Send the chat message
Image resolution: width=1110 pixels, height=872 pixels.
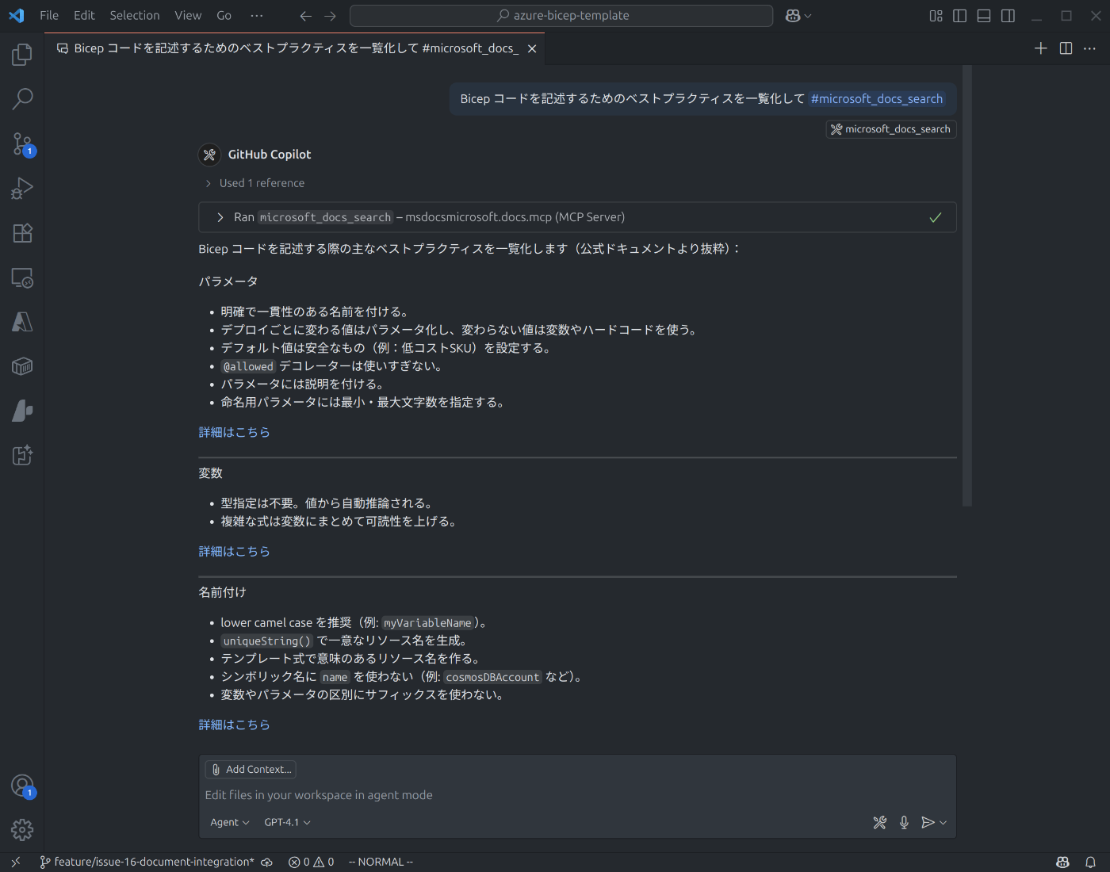click(x=928, y=823)
